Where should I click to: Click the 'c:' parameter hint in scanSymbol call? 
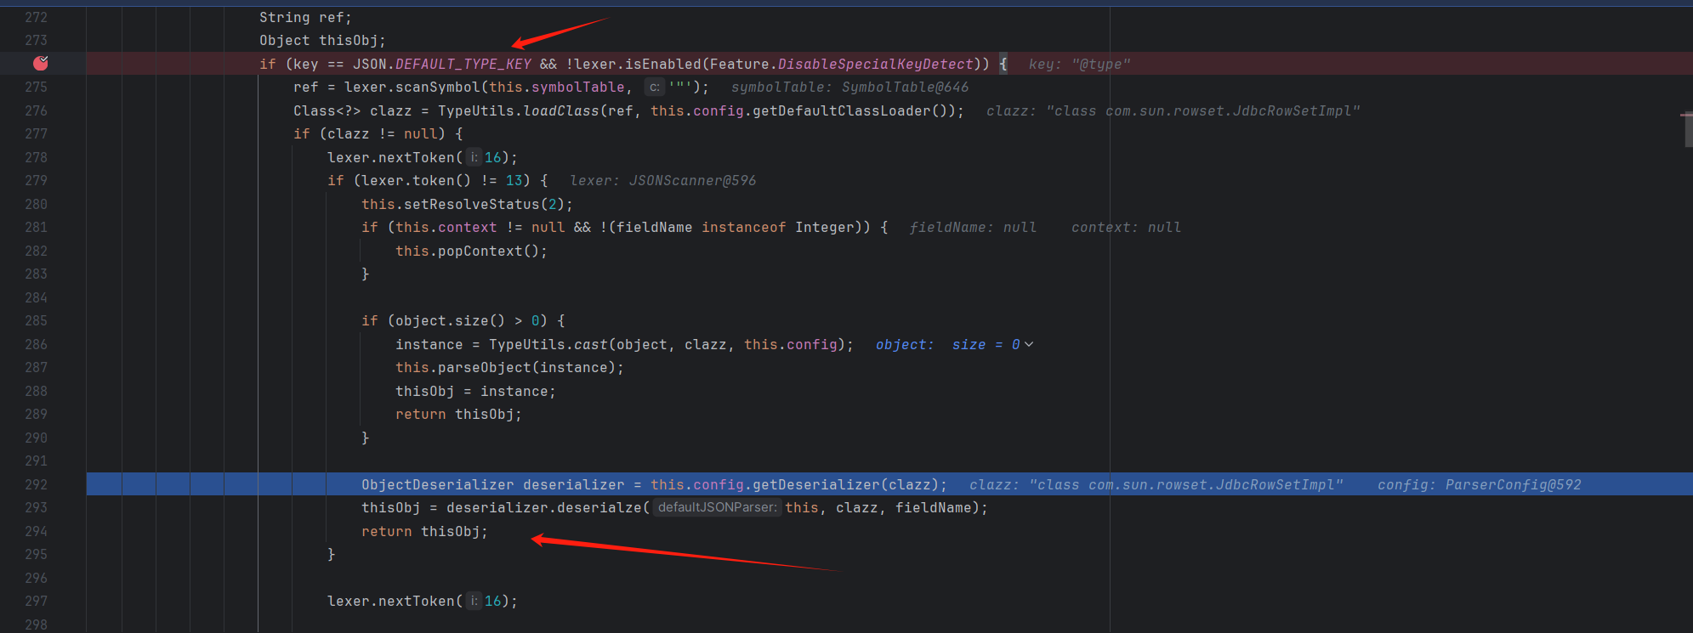[654, 87]
